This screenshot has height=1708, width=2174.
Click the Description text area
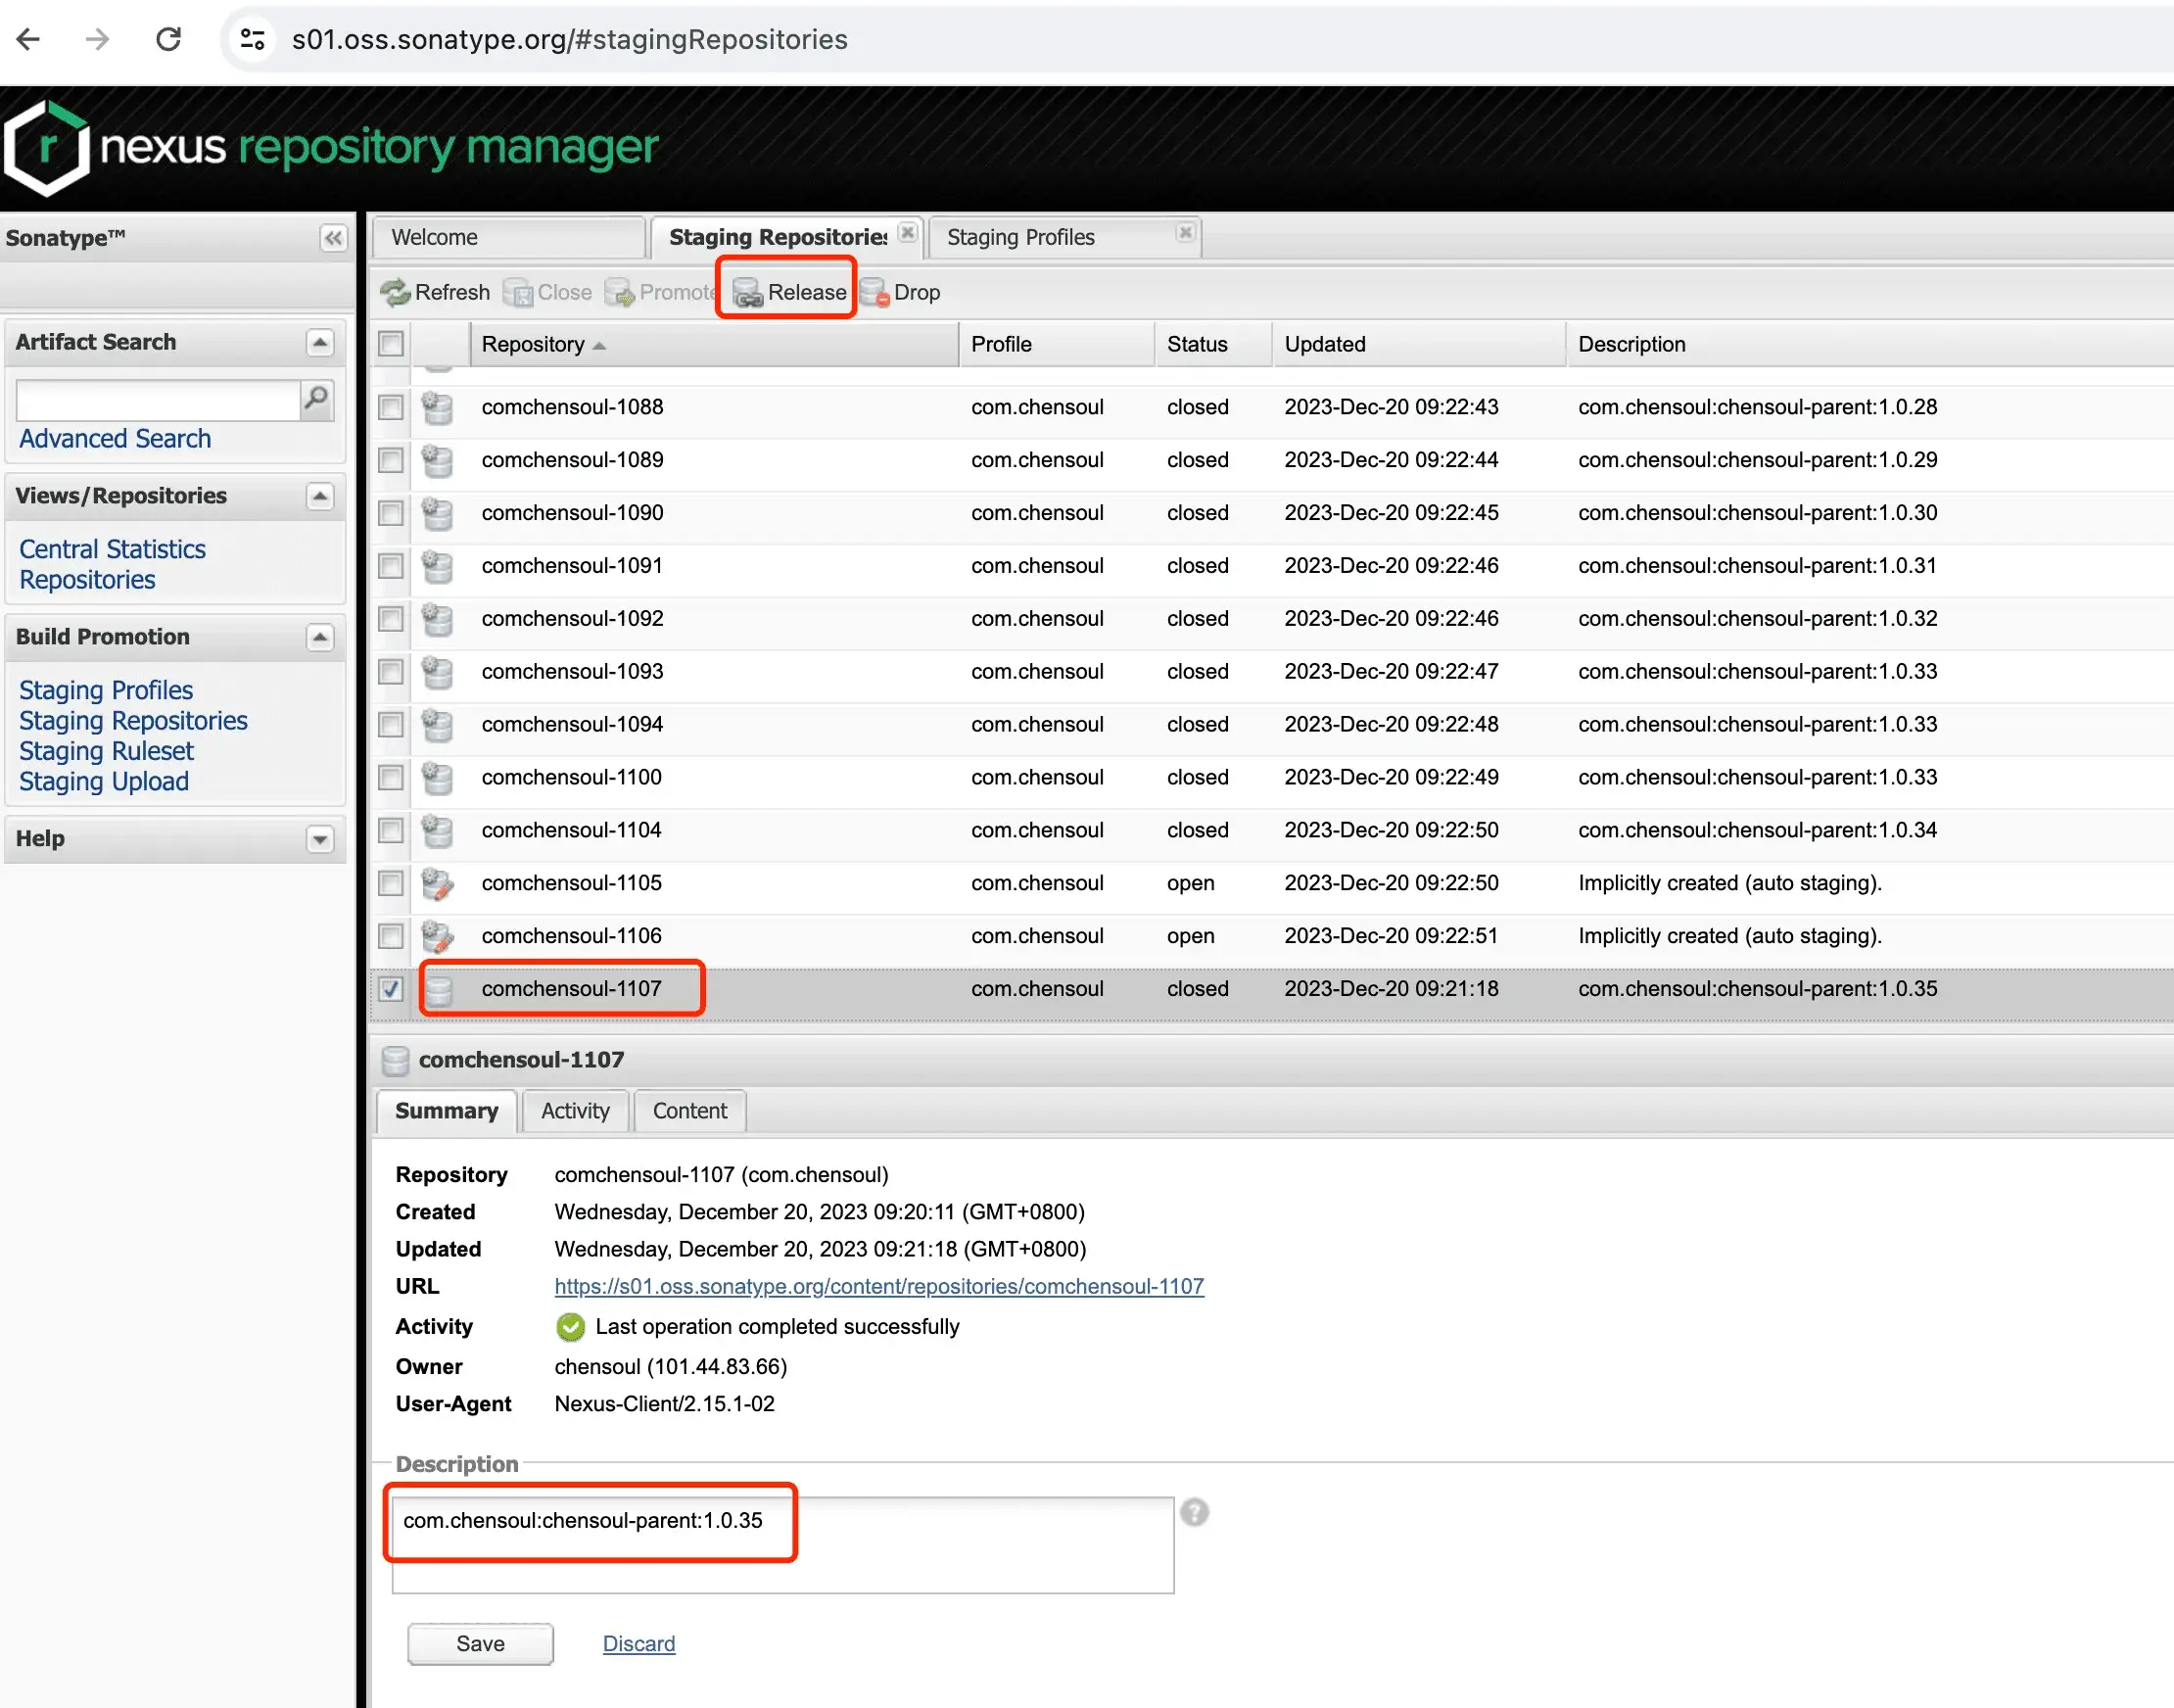(783, 1545)
